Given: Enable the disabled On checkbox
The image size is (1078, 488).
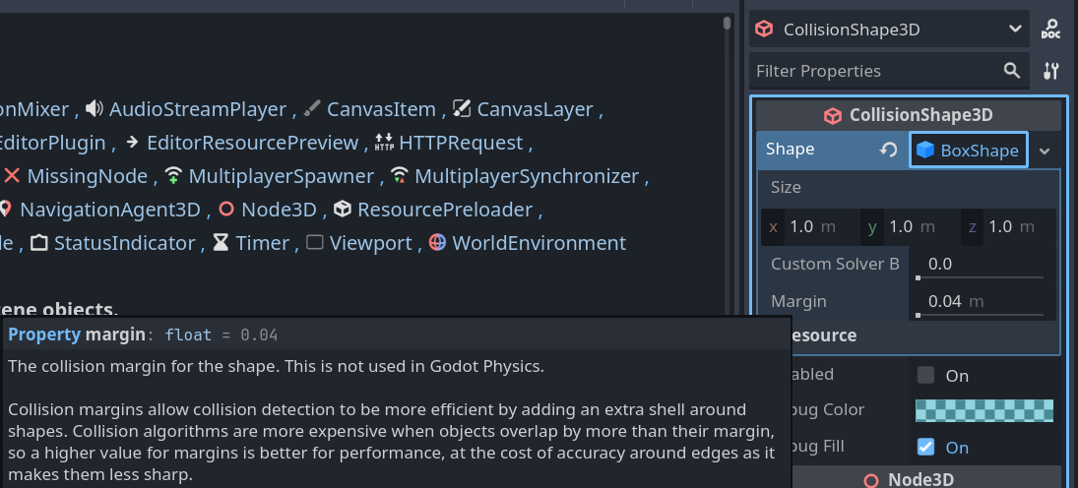Looking at the screenshot, I should [925, 375].
